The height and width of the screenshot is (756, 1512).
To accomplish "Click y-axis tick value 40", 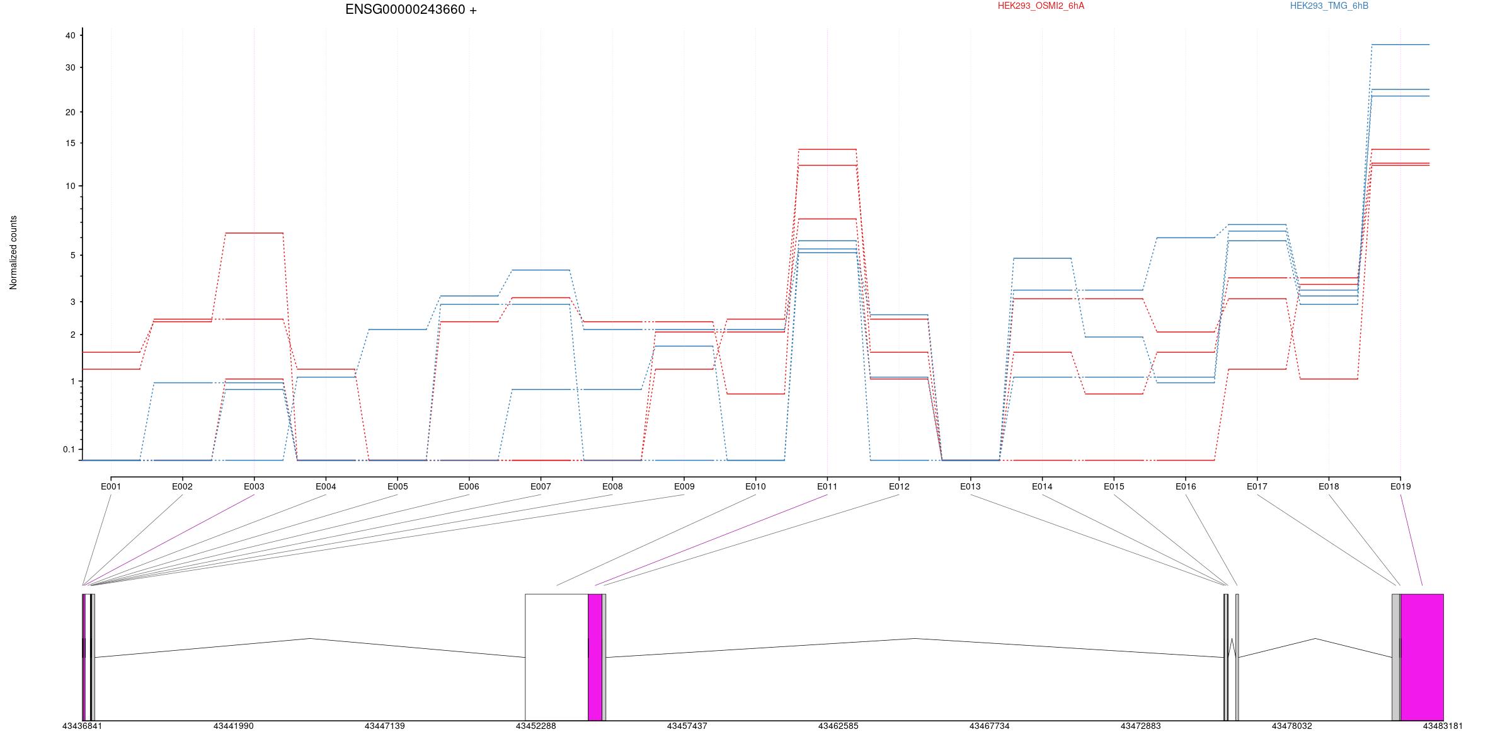I will coord(70,36).
